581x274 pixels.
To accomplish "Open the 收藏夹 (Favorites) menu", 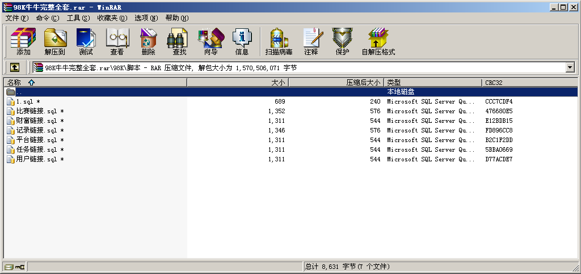I will click(112, 18).
